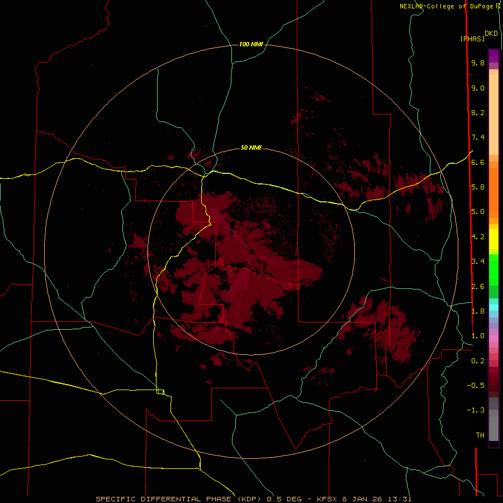Click the 3.4 legend value

(x=478, y=261)
